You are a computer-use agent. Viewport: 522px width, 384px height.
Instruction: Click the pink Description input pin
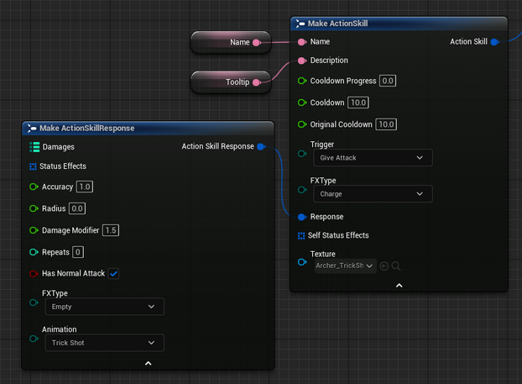(302, 60)
